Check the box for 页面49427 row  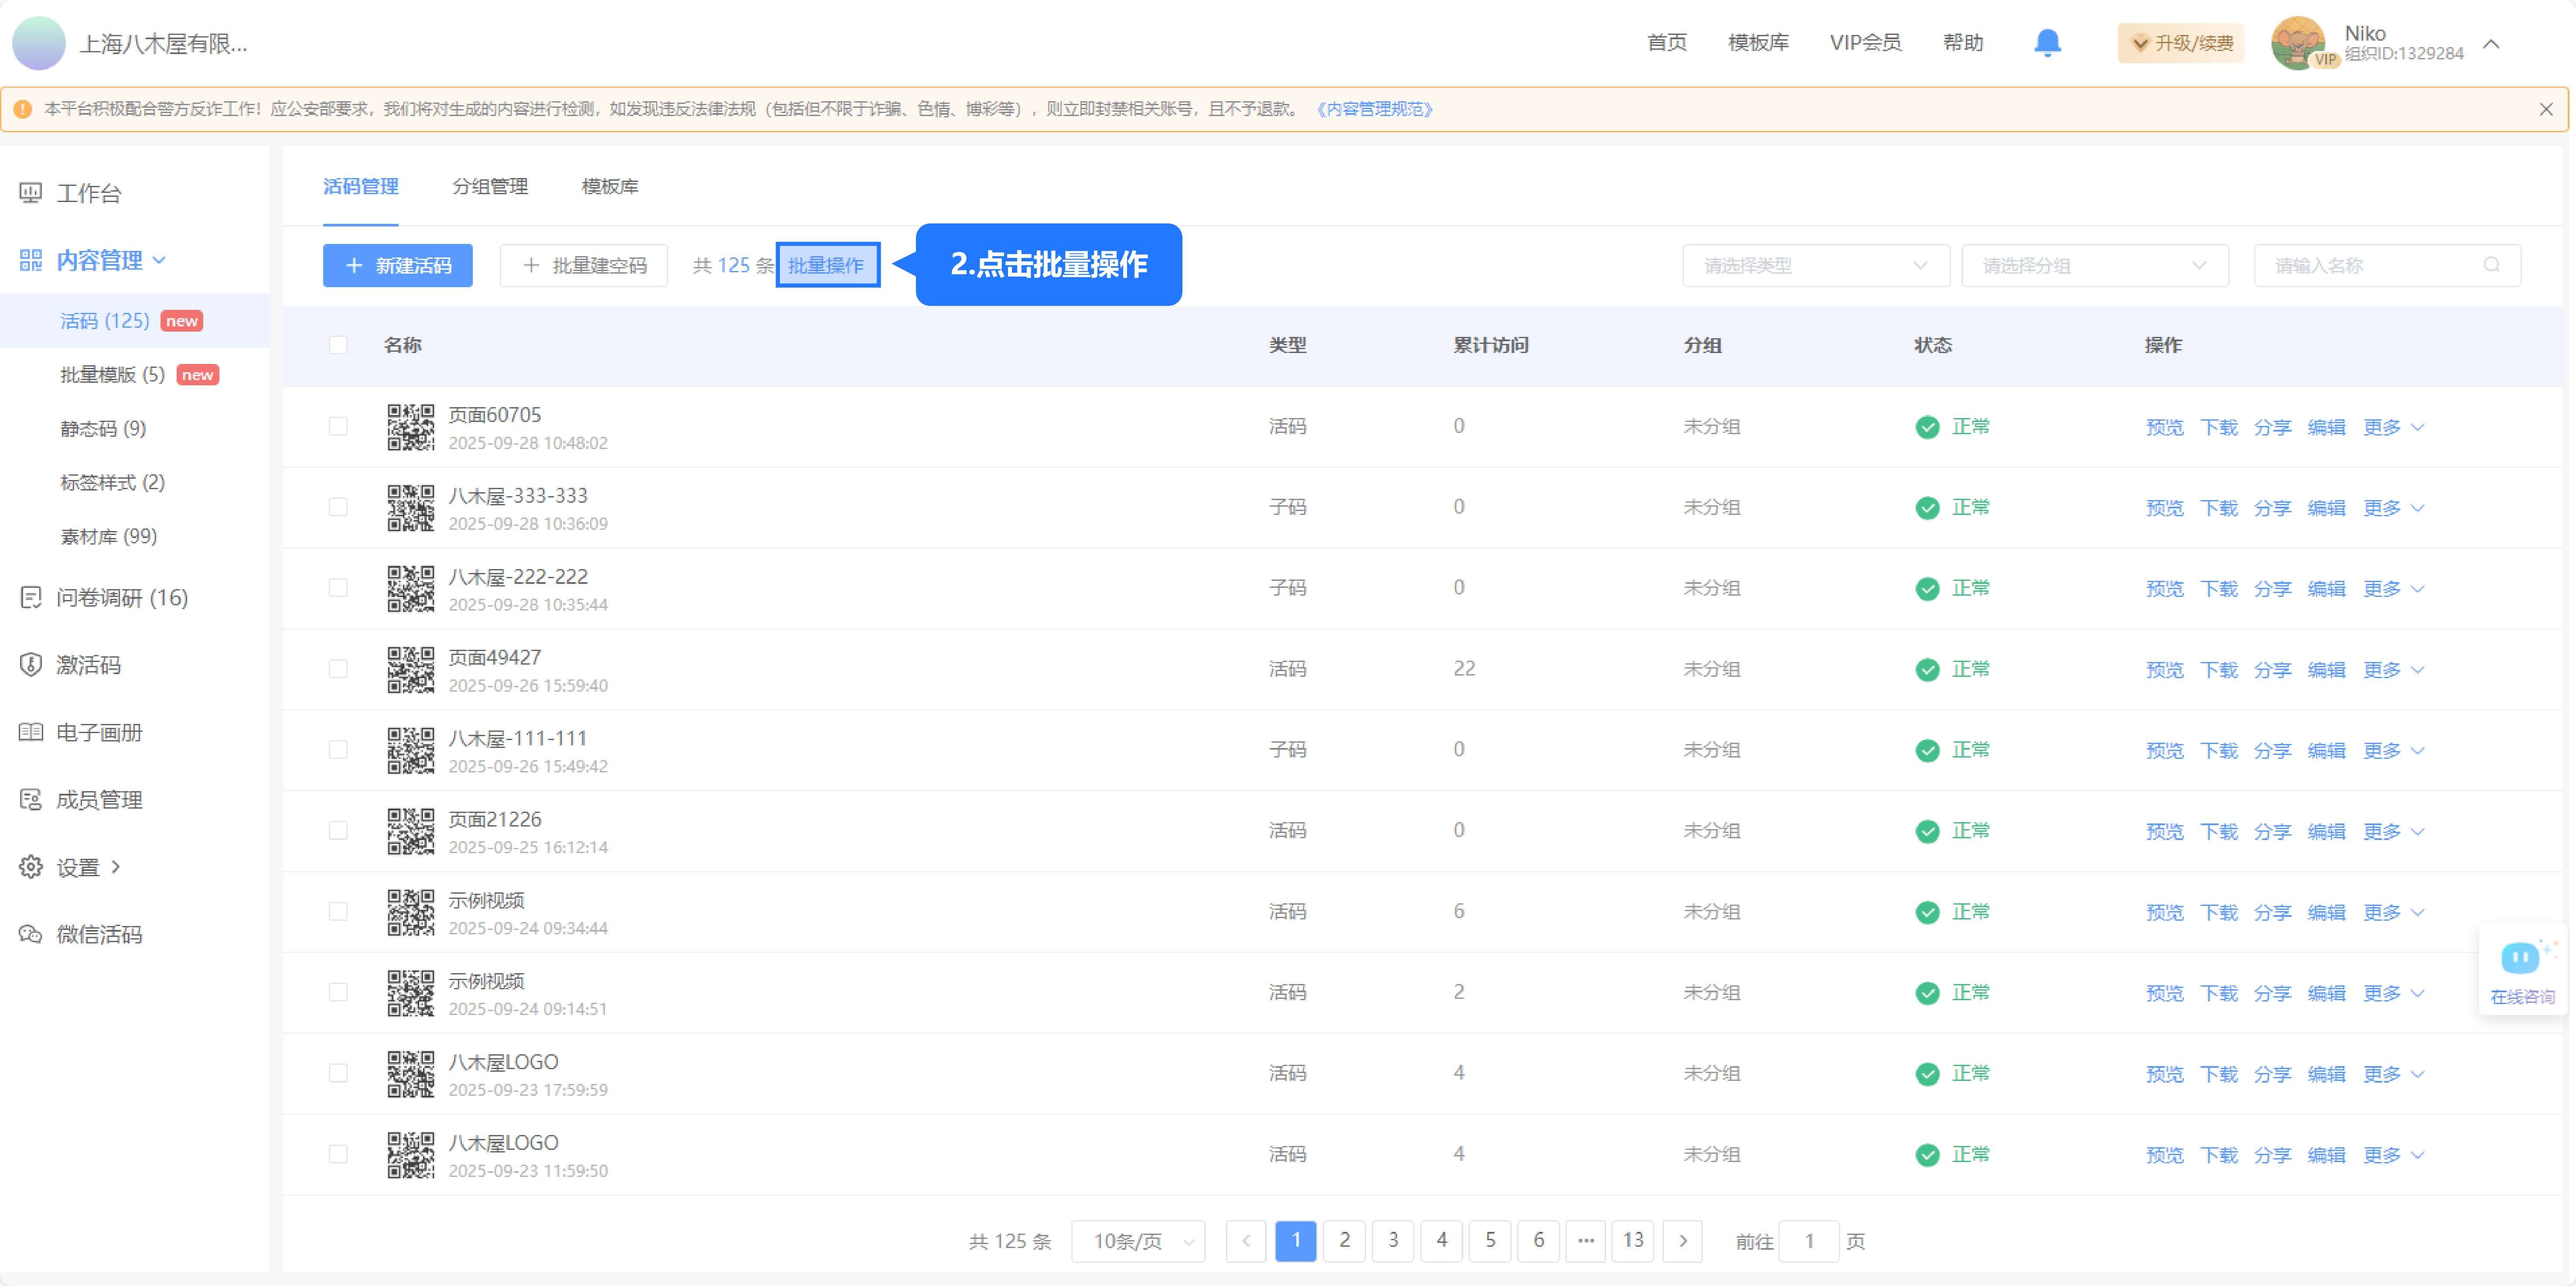point(338,669)
